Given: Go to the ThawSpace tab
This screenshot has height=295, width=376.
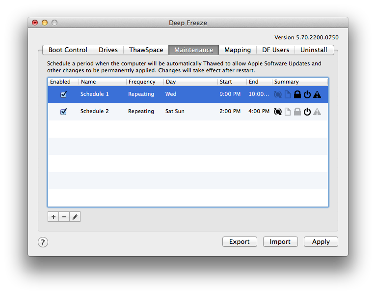Looking at the screenshot, I should click(x=146, y=50).
